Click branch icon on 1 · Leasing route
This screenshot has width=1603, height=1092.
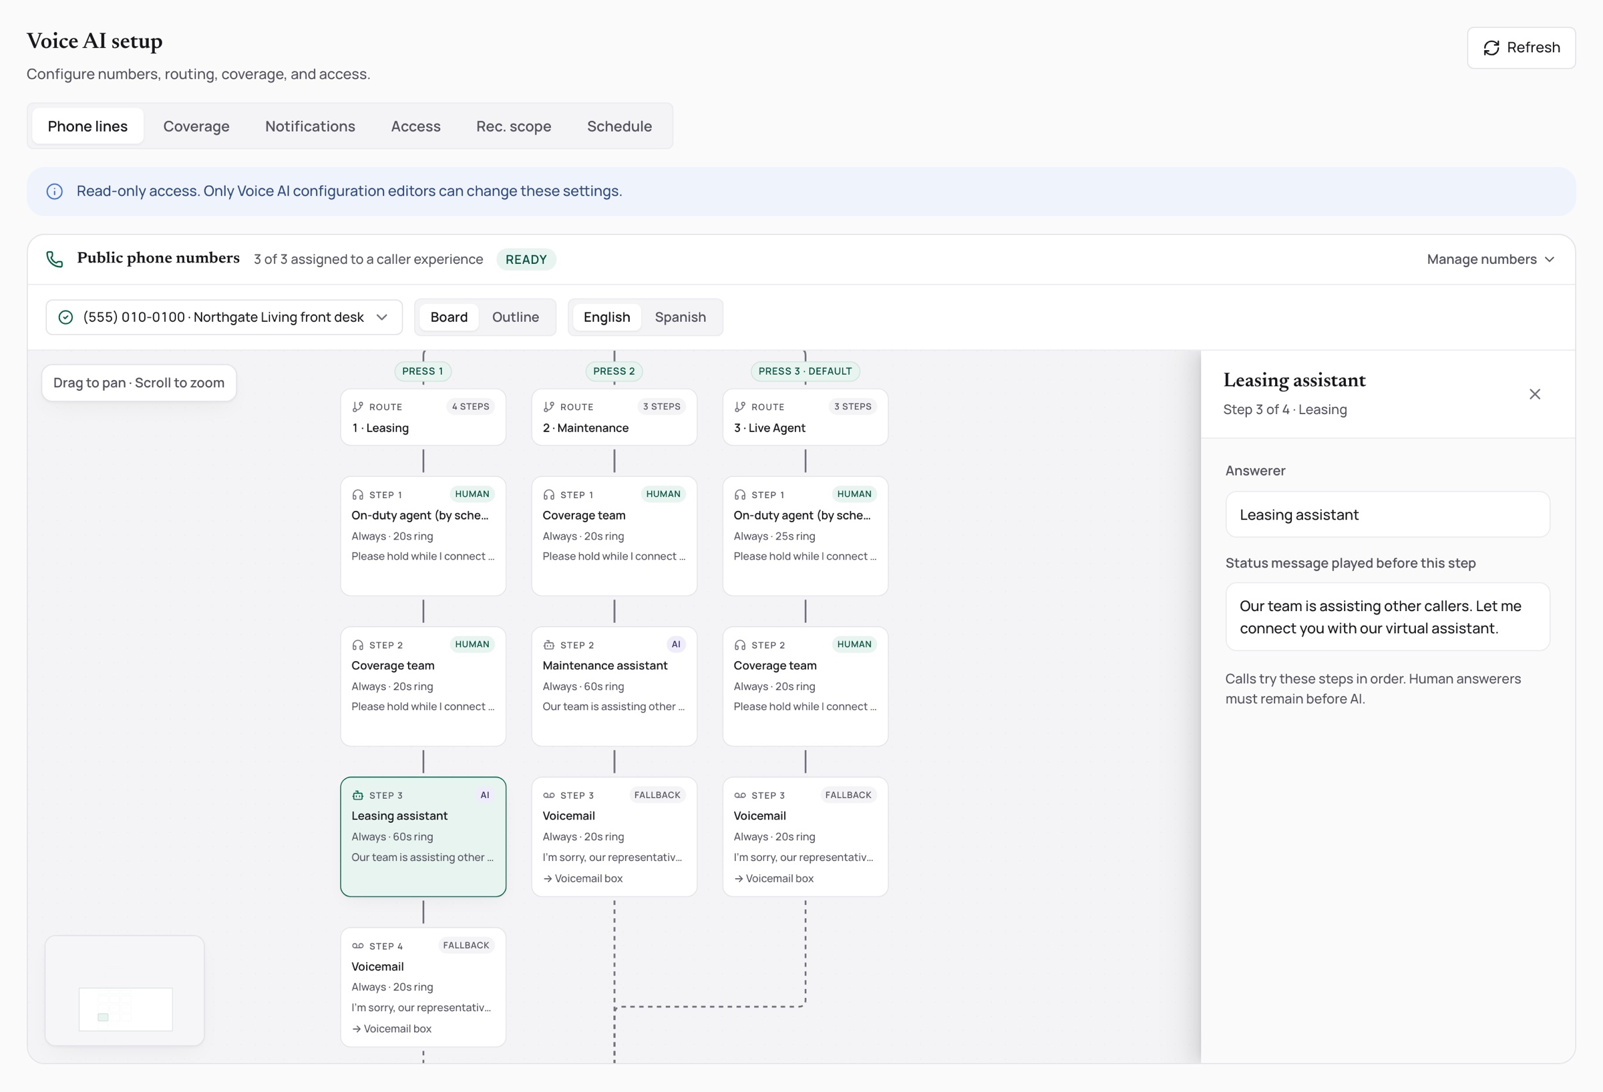coord(357,407)
